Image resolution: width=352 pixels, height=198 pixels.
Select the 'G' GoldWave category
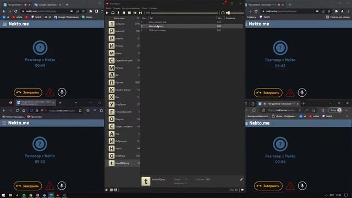(x=123, y=156)
